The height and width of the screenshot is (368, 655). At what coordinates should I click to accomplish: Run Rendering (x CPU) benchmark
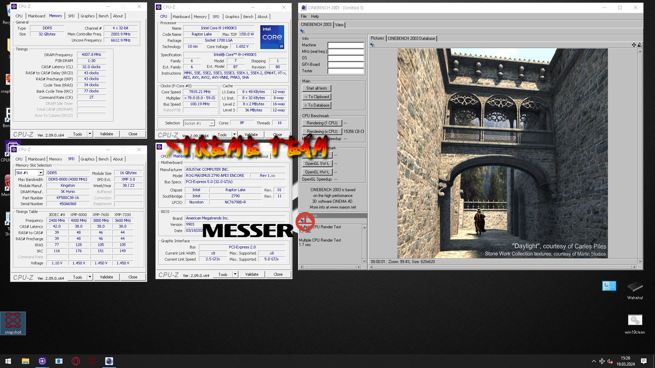322,132
